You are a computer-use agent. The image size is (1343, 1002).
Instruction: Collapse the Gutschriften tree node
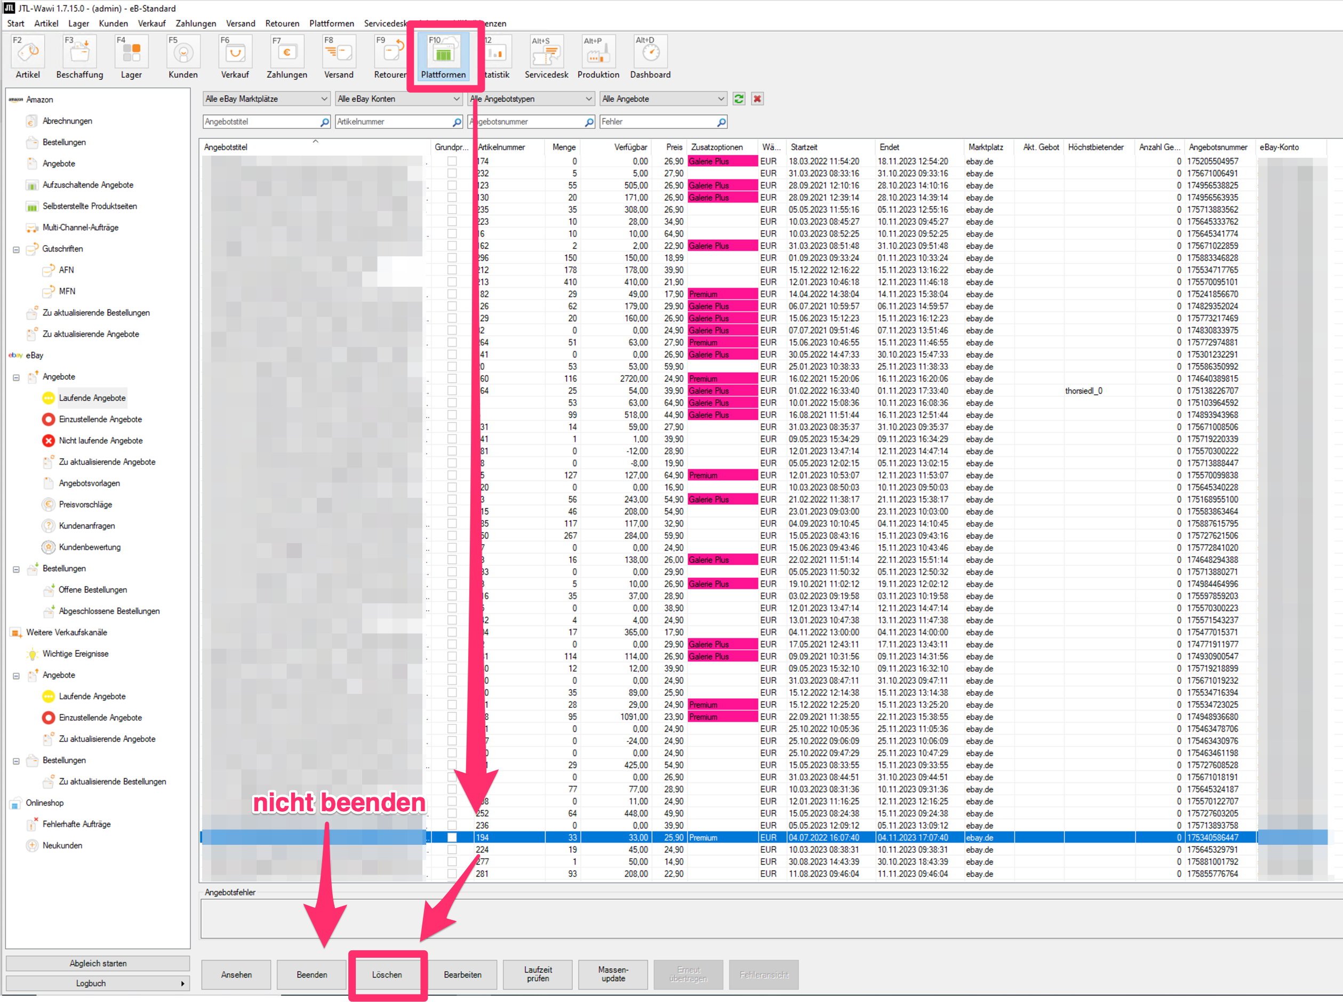[x=17, y=249]
